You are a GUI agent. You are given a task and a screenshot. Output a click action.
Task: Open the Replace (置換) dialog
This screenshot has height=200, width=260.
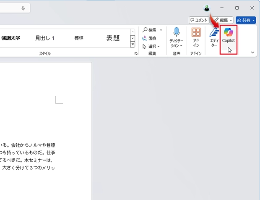149,38
